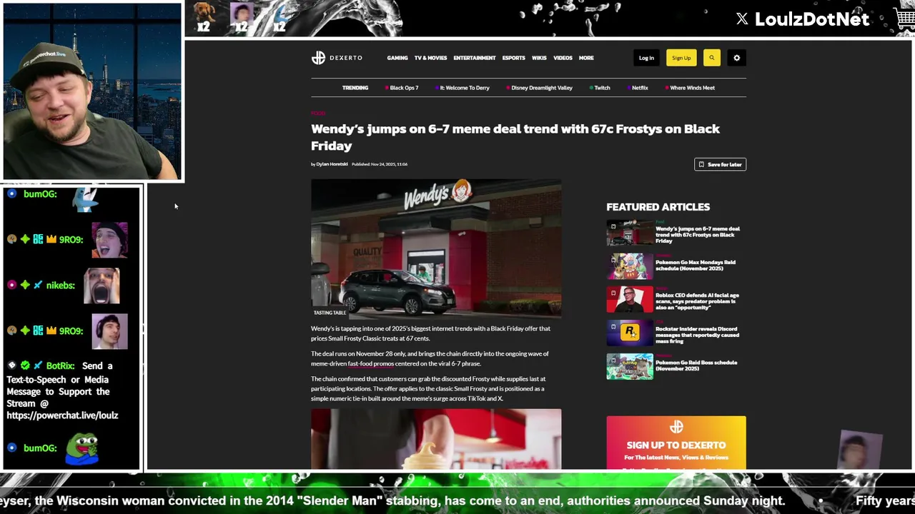The image size is (915, 514).
Task: Click the X logo beside LoulzDotNet
Action: point(742,19)
